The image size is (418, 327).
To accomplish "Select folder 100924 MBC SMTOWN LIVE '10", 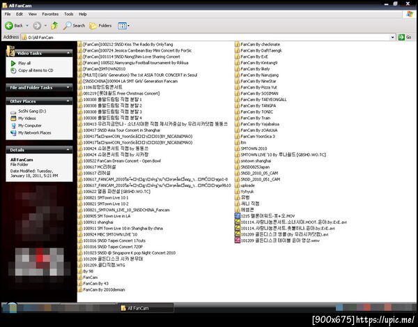I will 108,235.
